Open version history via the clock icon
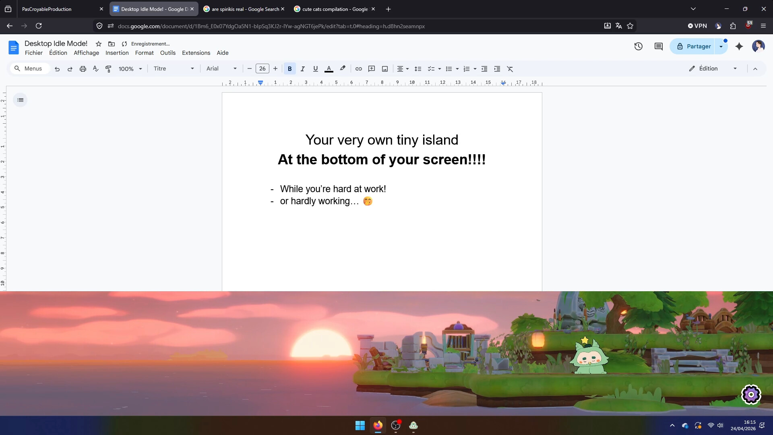Image resolution: width=773 pixels, height=435 pixels. (x=639, y=46)
